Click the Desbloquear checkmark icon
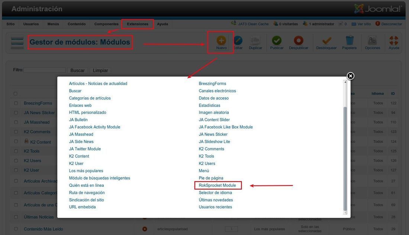This screenshot has width=409, height=235. (x=326, y=40)
